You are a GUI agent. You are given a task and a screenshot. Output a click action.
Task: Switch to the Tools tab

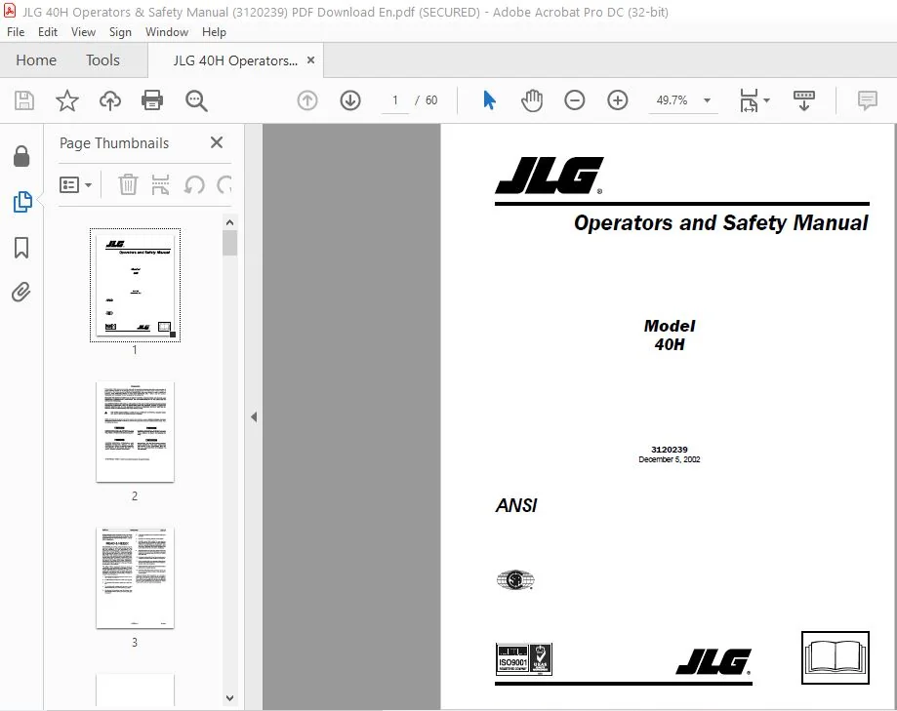tap(102, 60)
